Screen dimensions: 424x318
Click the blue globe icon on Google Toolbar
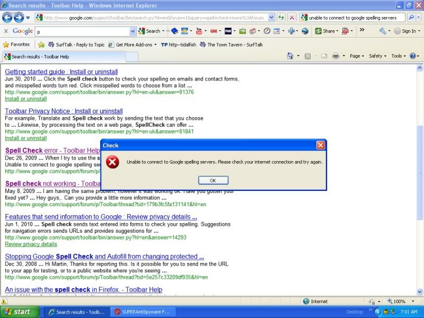(x=305, y=31)
